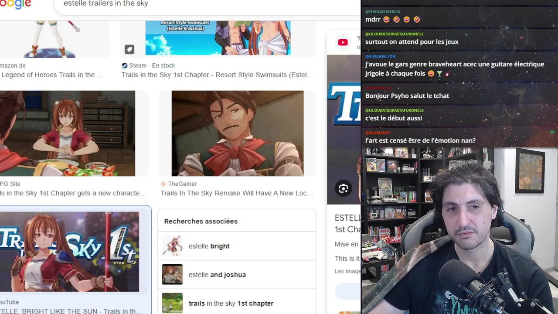Click the 'Steam · En stock' source label

(x=152, y=65)
